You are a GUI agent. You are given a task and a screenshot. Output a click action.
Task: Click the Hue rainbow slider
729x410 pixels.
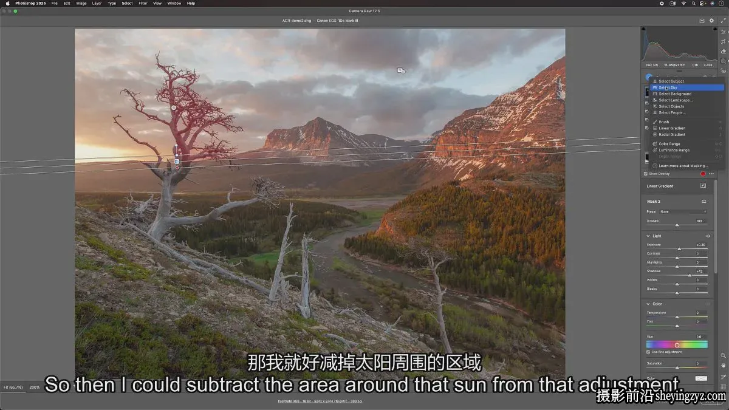[677, 344]
